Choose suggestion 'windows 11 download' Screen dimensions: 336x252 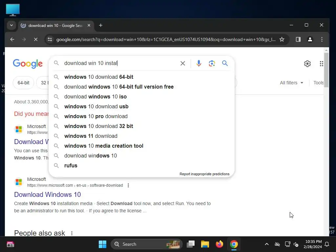(x=142, y=136)
